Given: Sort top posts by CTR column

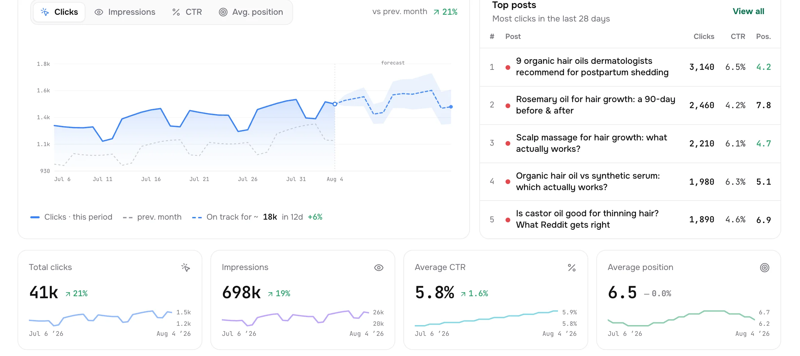Looking at the screenshot, I should coord(738,37).
